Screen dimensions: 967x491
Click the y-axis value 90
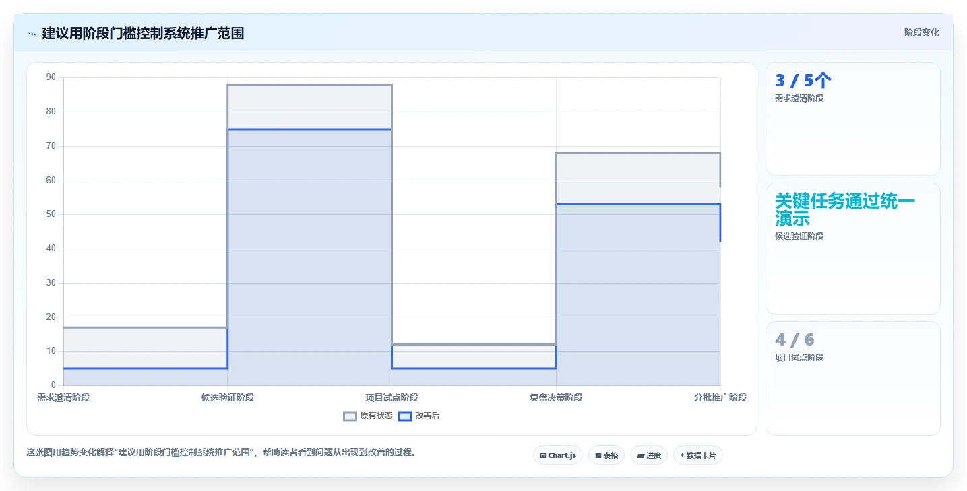(51, 77)
